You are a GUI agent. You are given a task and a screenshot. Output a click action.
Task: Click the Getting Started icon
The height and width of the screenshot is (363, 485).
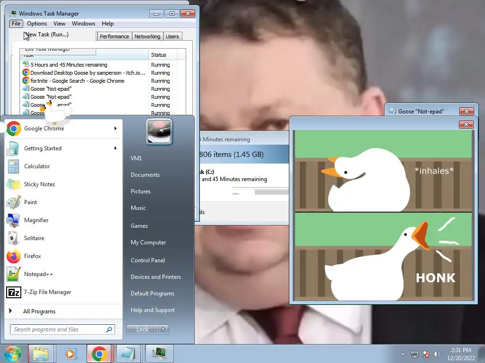coord(13,148)
